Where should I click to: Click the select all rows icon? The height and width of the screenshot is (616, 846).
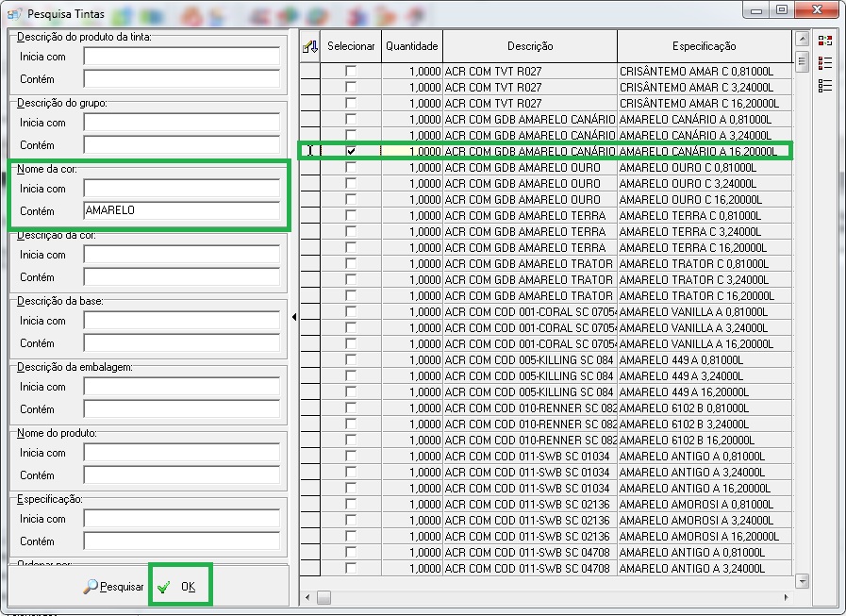coord(824,62)
